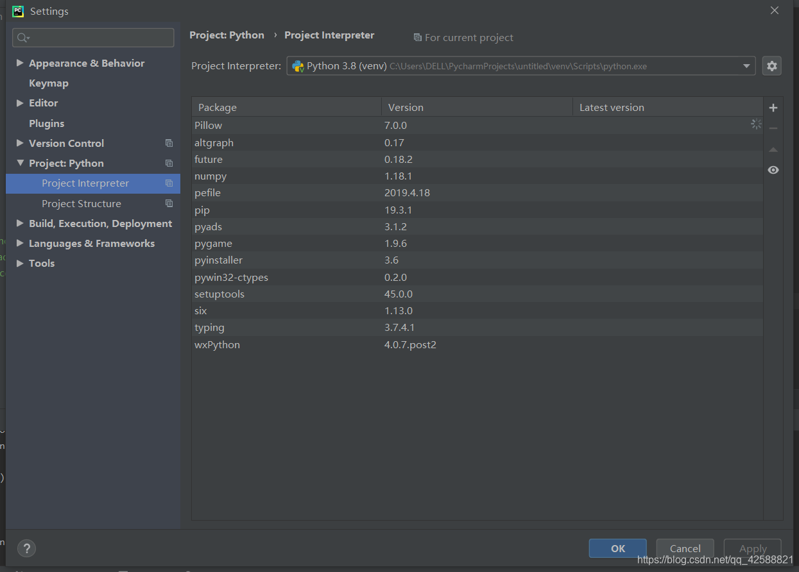Screen dimensions: 799x572
Task: Select the pyinstaller package row
Action: click(x=477, y=260)
